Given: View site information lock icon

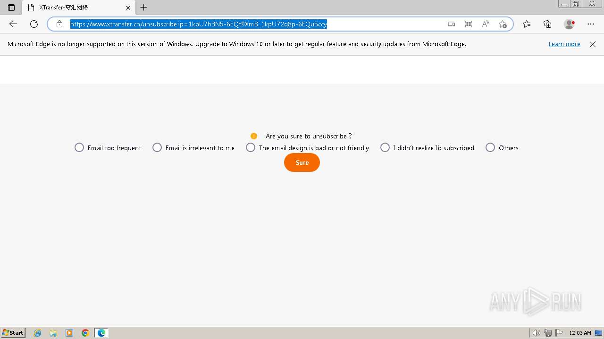Looking at the screenshot, I should [59, 24].
